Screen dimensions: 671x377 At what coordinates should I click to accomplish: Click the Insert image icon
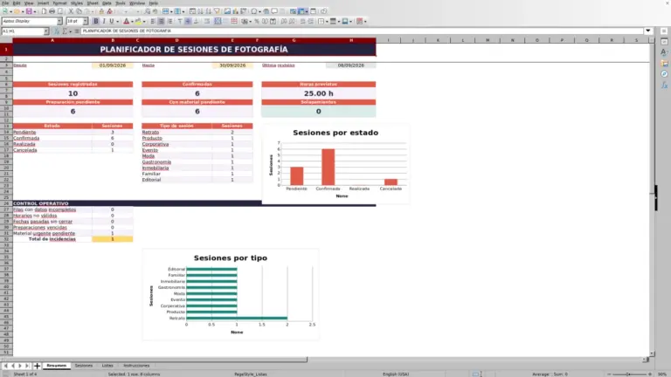pos(227,11)
